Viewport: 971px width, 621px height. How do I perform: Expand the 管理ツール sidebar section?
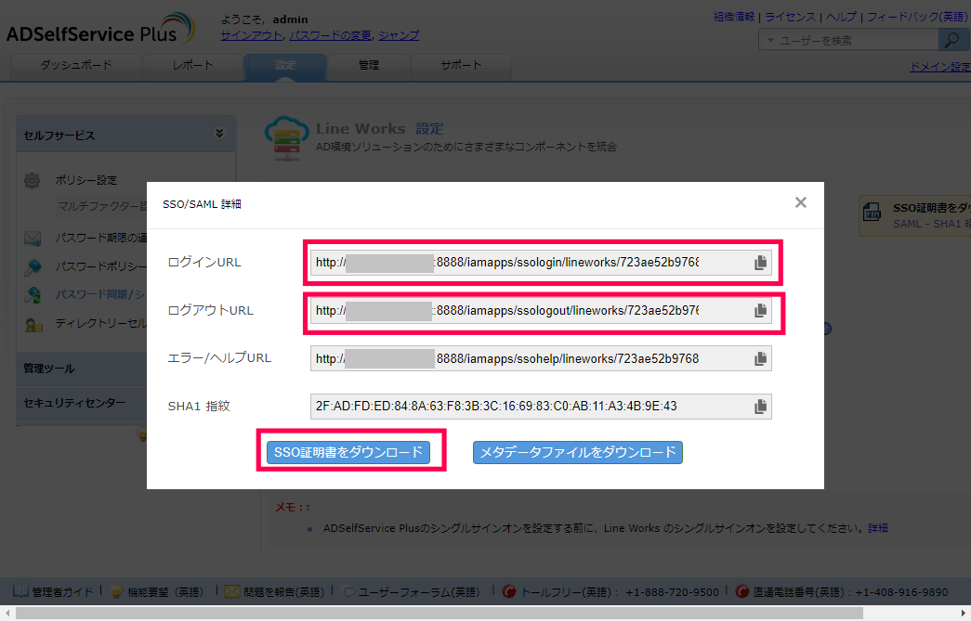point(82,369)
